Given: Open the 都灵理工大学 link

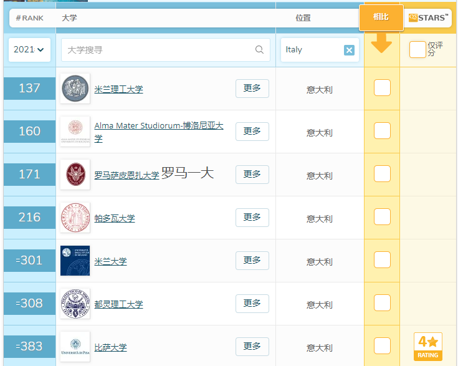Looking at the screenshot, I should [118, 304].
